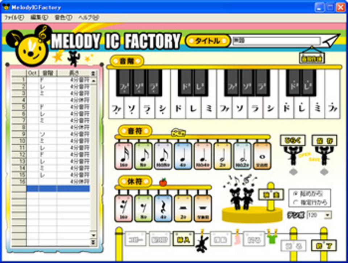Open the tempo 120 dropdown
This screenshot has height=263, width=348.
[x=328, y=215]
